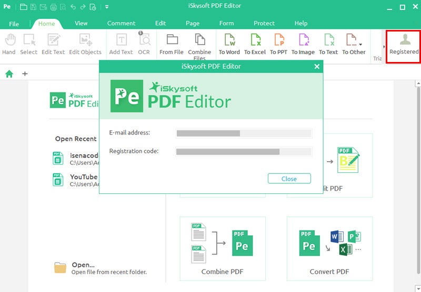
Task: Select the Hand tool
Action: click(9, 44)
